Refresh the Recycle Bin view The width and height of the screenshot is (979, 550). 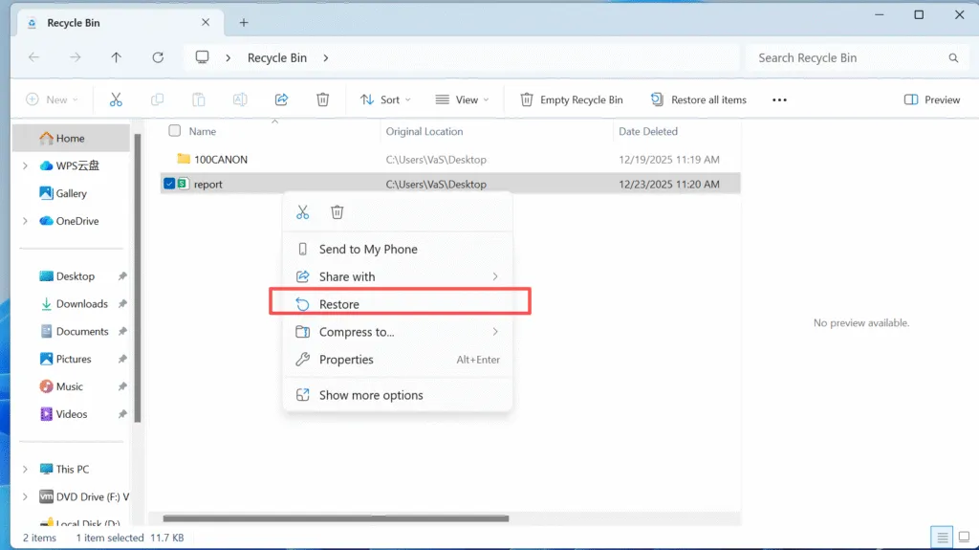coord(158,57)
